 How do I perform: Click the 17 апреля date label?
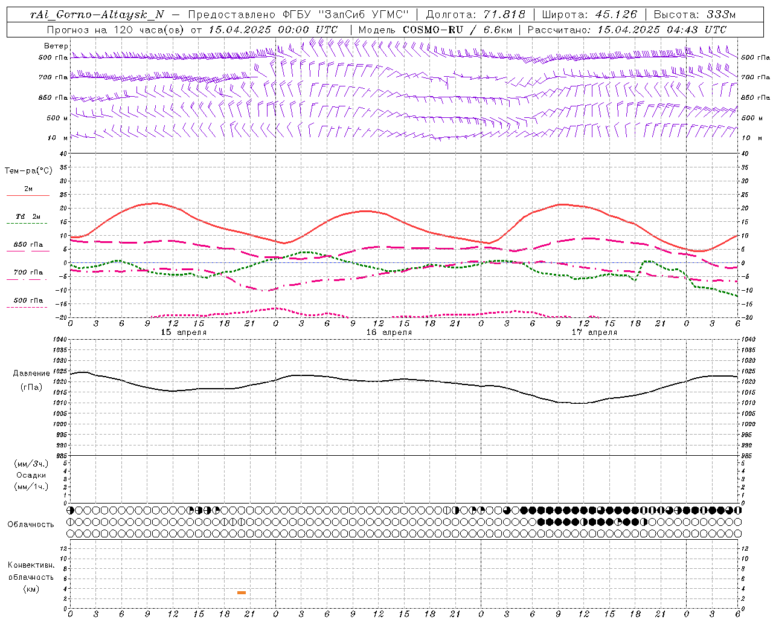(x=594, y=332)
